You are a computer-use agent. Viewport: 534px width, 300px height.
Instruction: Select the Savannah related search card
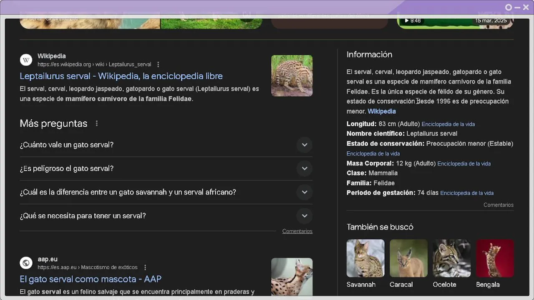coord(365,264)
